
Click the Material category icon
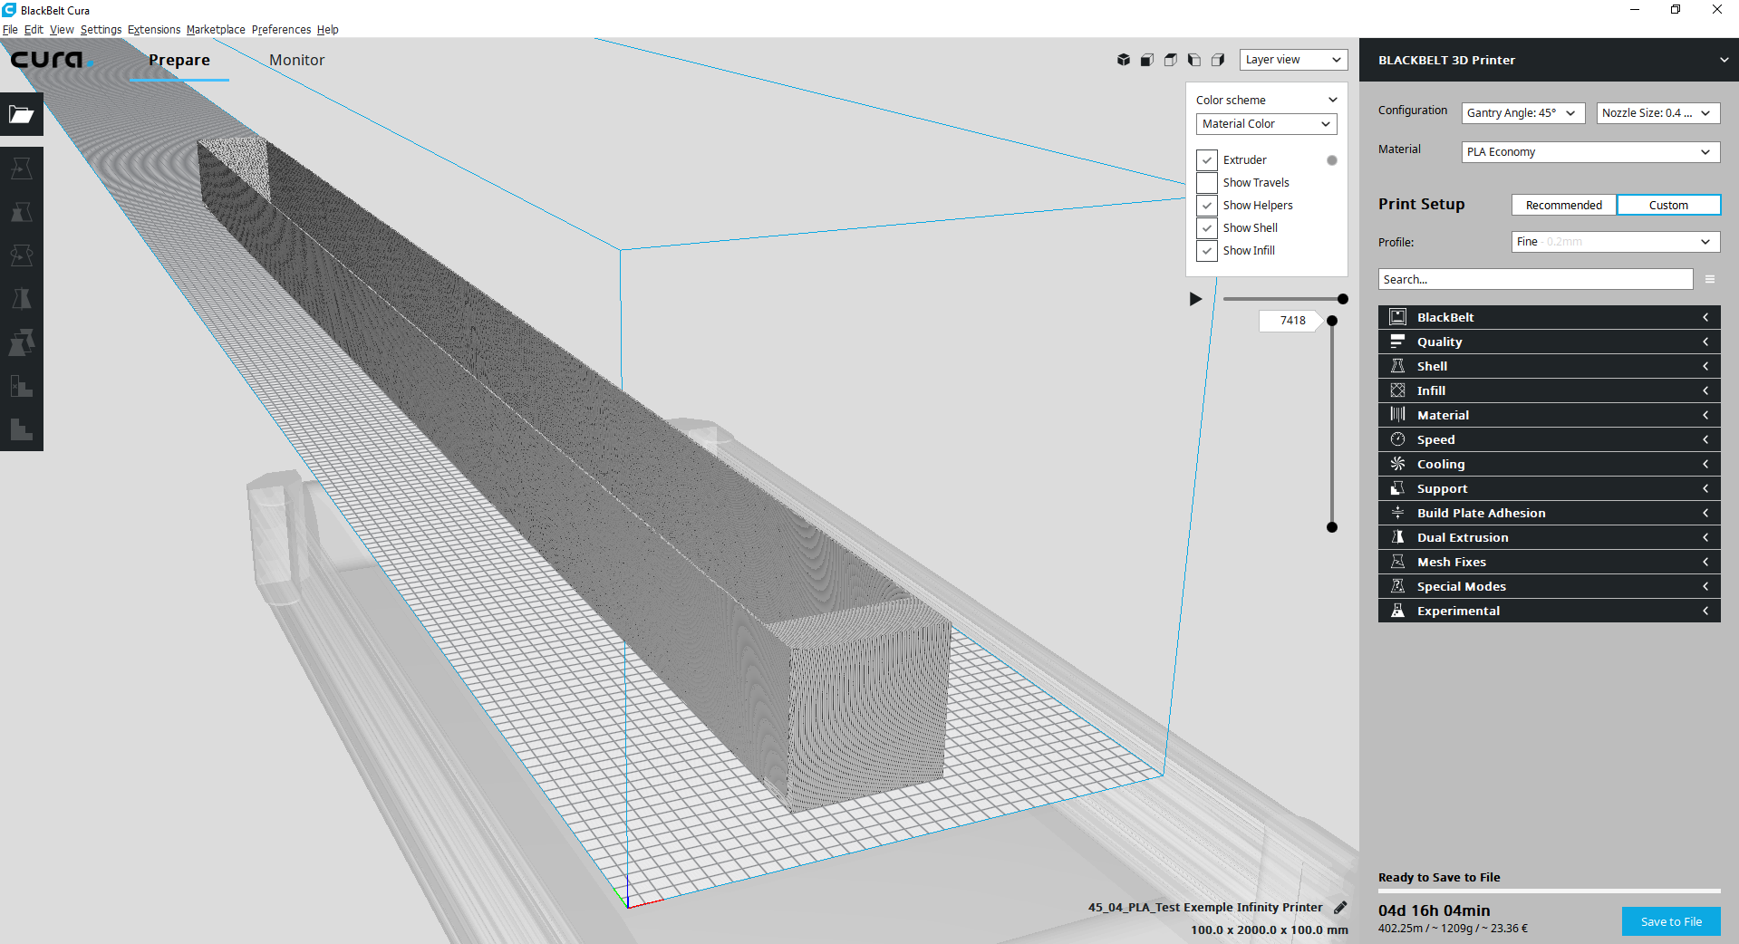pos(1398,415)
